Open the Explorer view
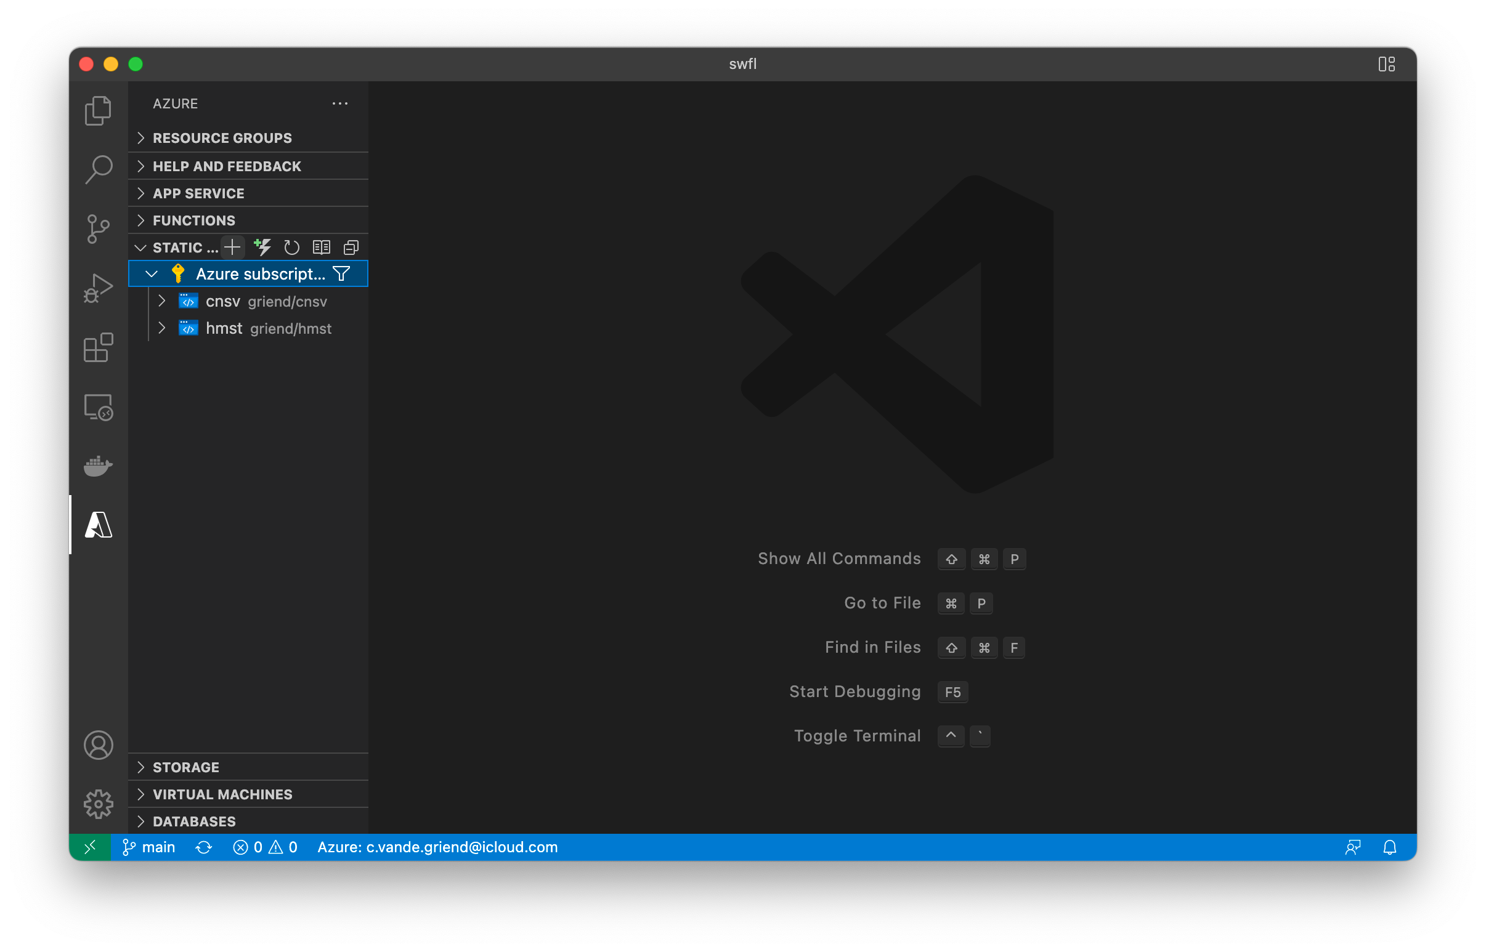The height and width of the screenshot is (952, 1486). click(x=98, y=111)
